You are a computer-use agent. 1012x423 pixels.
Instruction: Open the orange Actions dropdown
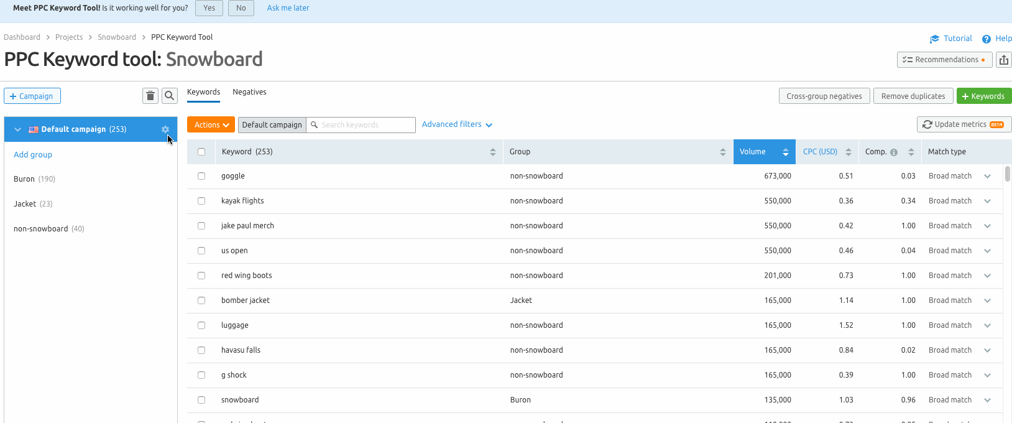click(x=211, y=125)
